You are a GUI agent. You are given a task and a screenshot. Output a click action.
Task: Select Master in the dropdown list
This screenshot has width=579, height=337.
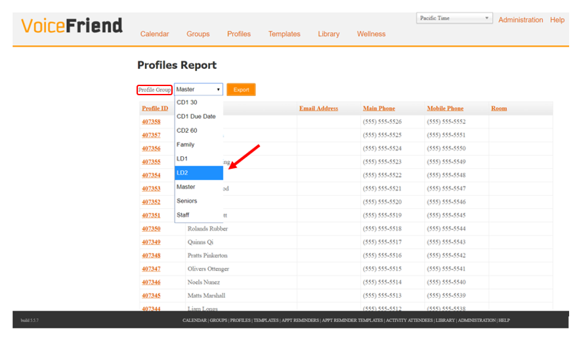[199, 187]
